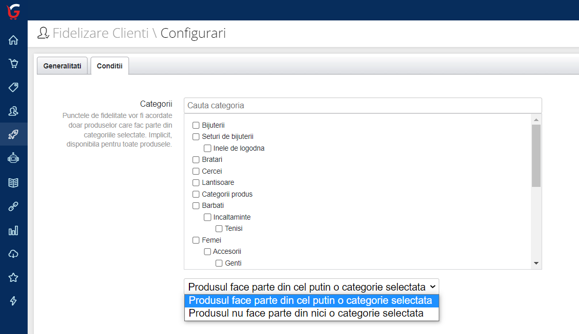Open the chain link sidebar icon
Screen dimensions: 579x334
point(13,206)
